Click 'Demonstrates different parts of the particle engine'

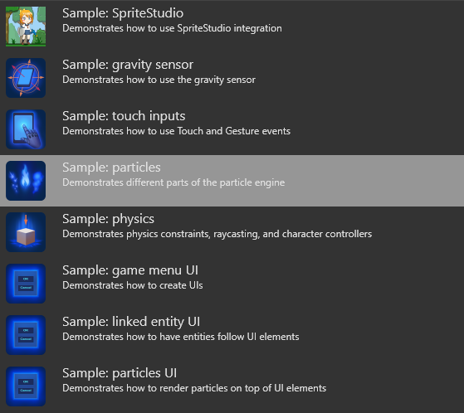click(x=173, y=182)
